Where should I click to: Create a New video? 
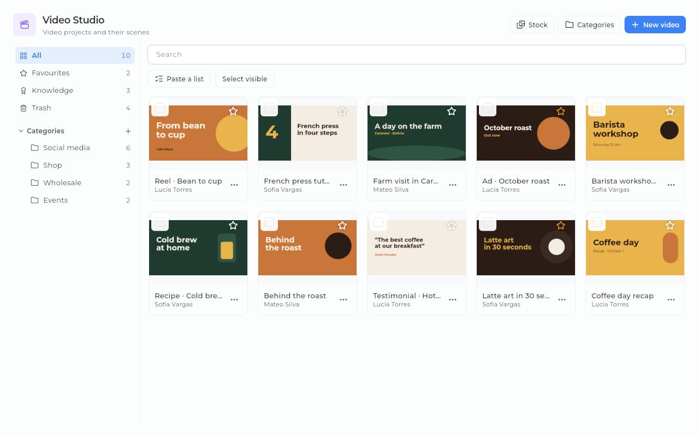coord(655,25)
